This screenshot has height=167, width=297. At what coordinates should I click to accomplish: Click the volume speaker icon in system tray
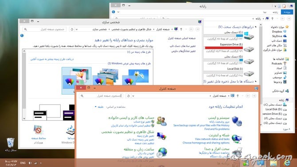tap(30, 163)
